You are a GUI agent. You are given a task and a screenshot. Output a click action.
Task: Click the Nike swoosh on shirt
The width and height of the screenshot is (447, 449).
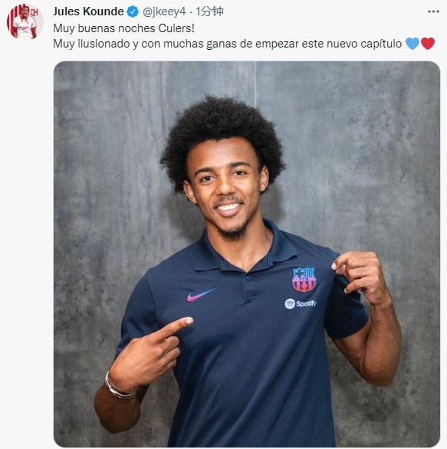click(201, 295)
